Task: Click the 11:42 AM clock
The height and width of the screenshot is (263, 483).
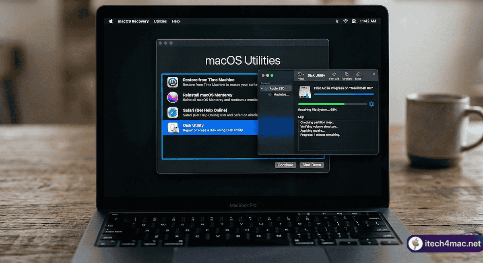Action: pyautogui.click(x=368, y=21)
